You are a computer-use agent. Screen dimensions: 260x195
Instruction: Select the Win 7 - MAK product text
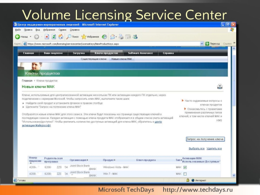click(110, 174)
